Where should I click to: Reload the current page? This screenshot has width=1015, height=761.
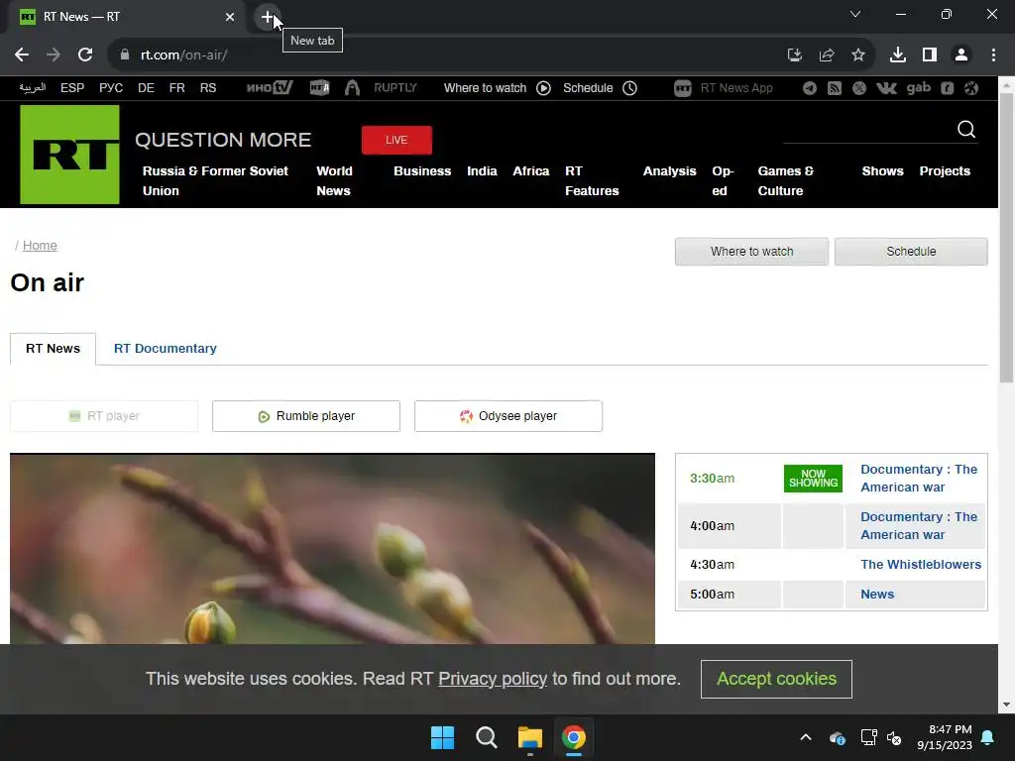[x=85, y=55]
